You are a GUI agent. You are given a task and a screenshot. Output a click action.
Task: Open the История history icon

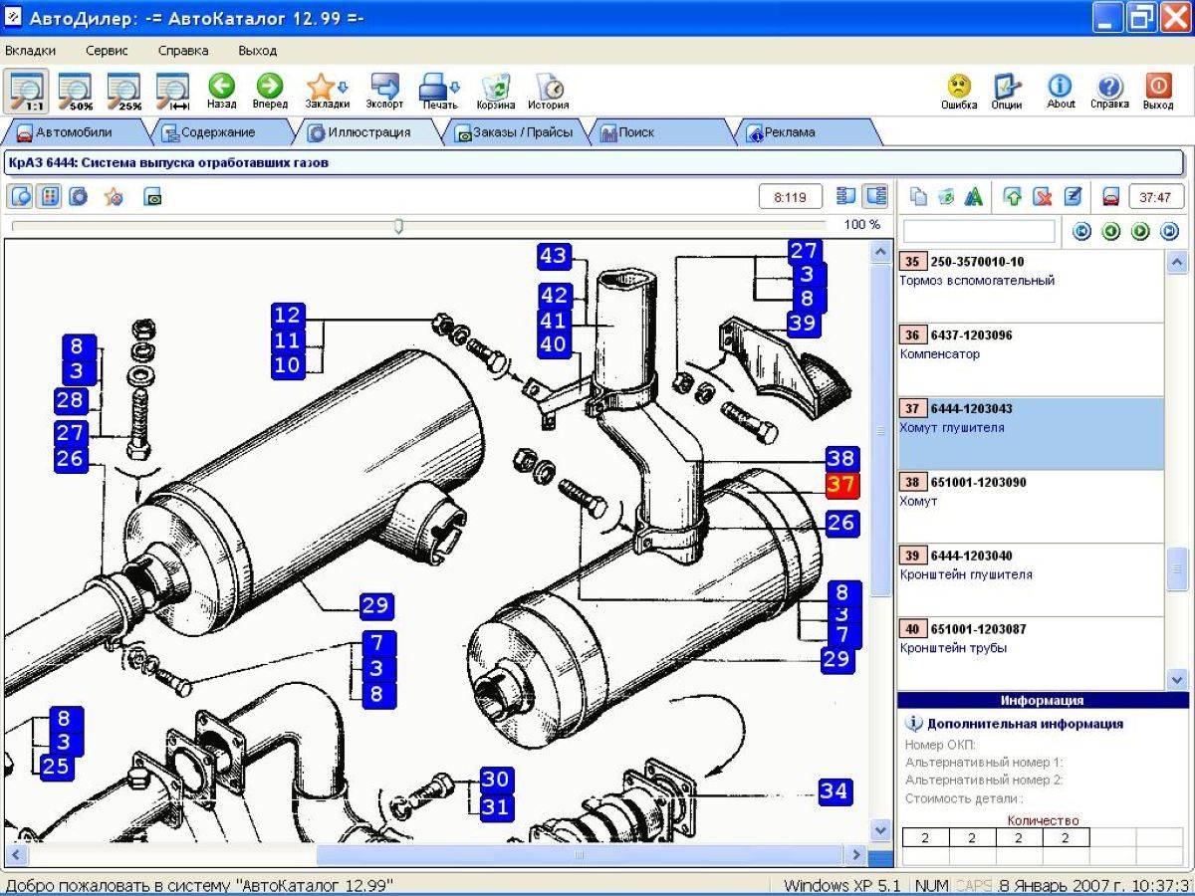tap(549, 91)
